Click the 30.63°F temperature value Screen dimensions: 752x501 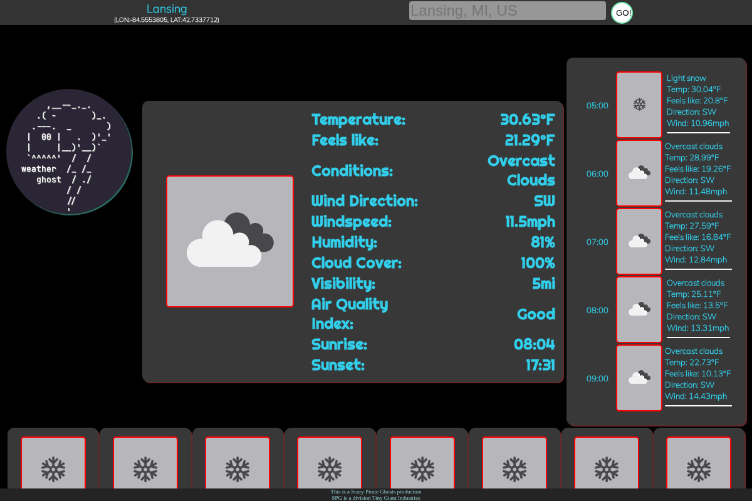527,119
